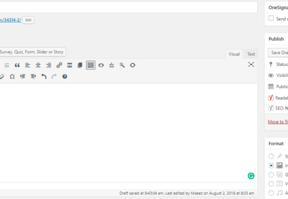
Task: Click the Move to Trash link
Action: [278, 122]
